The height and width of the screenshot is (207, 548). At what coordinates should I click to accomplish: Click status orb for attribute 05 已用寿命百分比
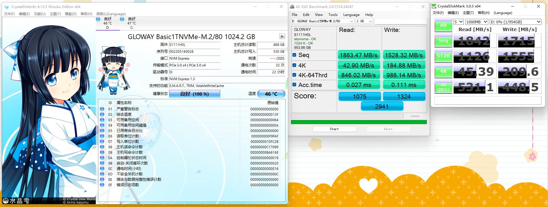click(x=102, y=131)
